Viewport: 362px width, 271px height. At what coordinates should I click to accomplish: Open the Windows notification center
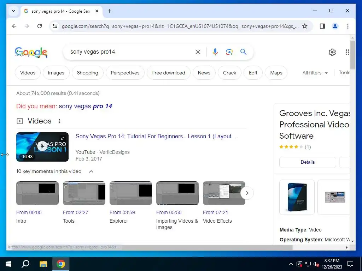click(x=350, y=264)
